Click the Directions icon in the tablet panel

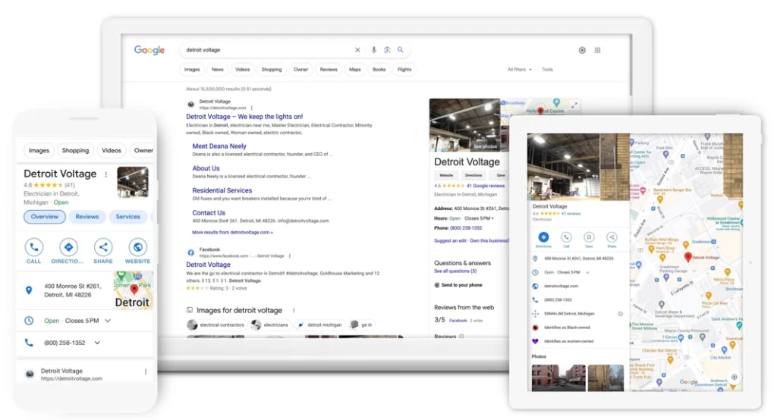543,237
